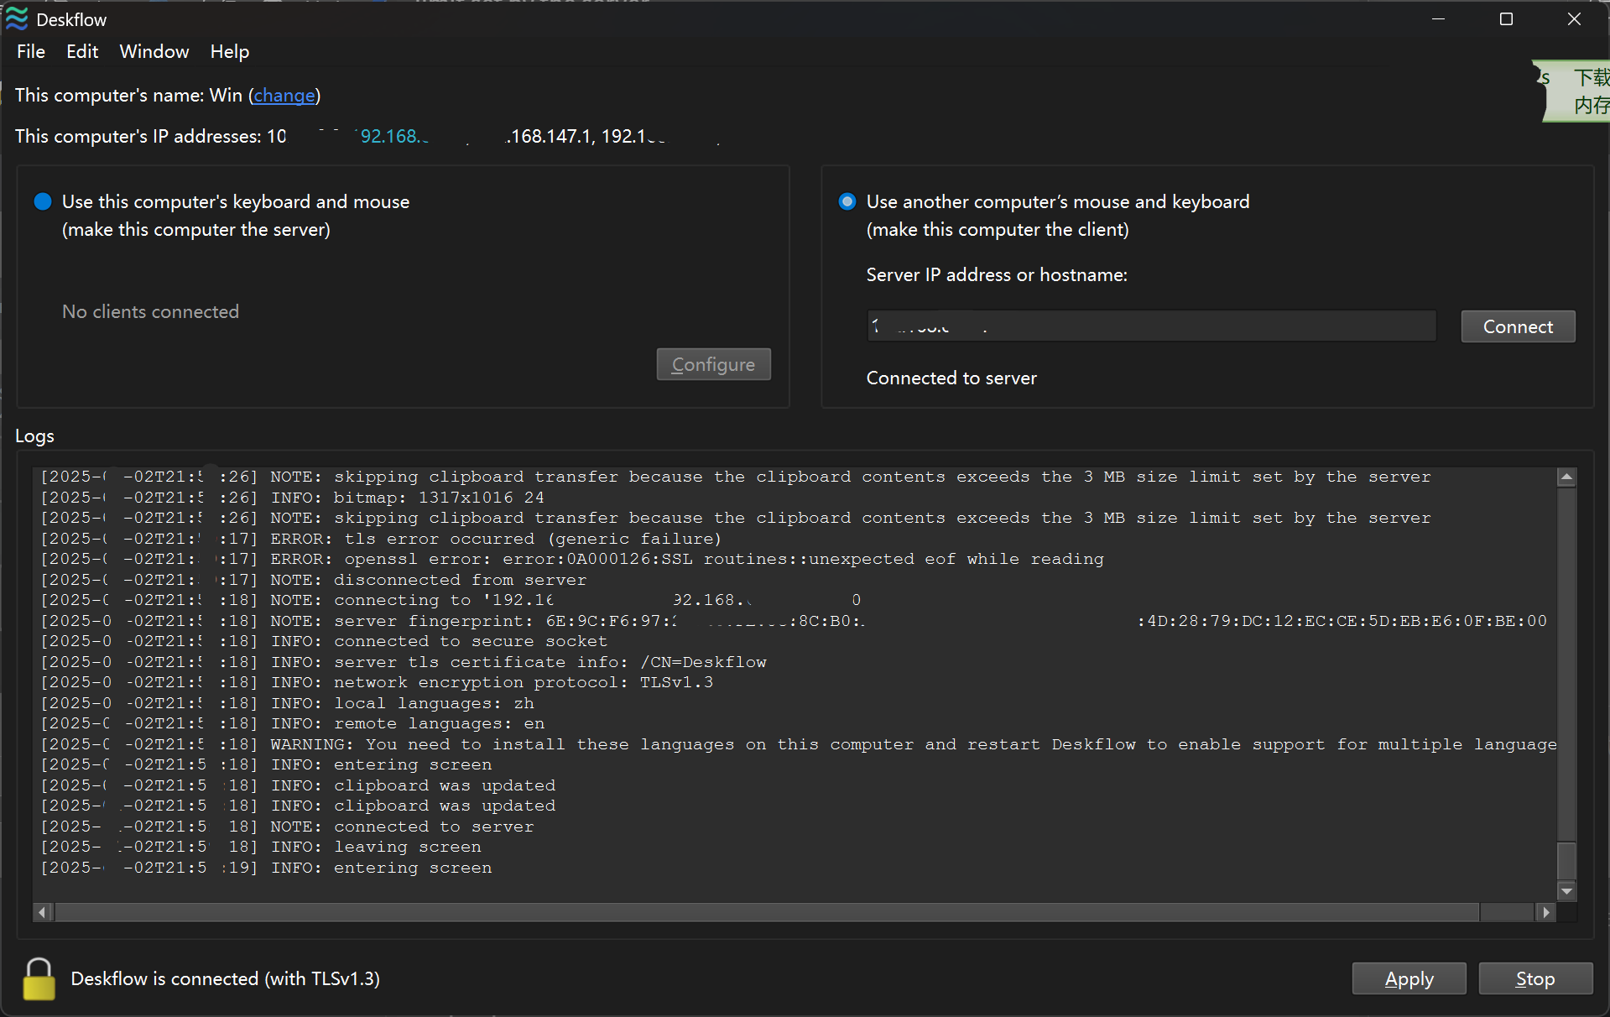Screen dimensions: 1610x1017
Task: Open the Edit menu
Action: tap(82, 51)
